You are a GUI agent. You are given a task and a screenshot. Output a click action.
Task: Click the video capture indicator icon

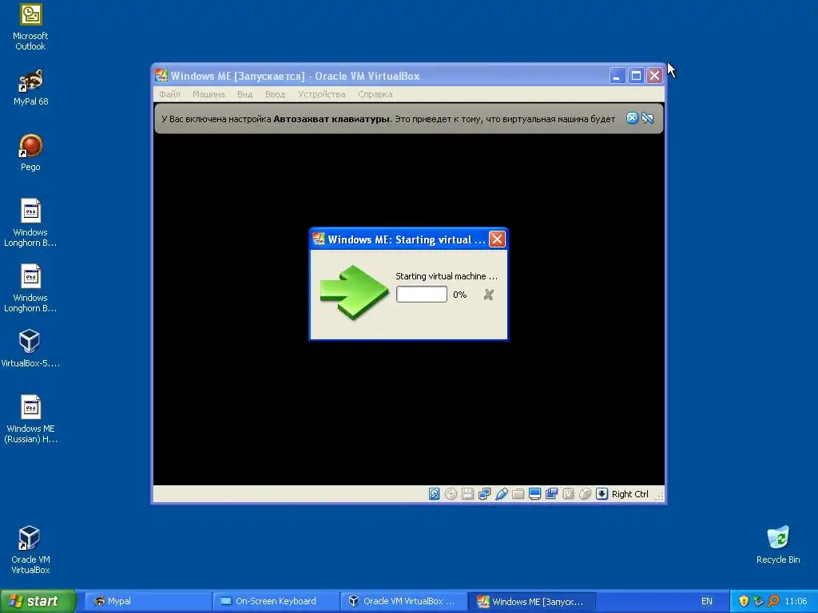point(551,493)
